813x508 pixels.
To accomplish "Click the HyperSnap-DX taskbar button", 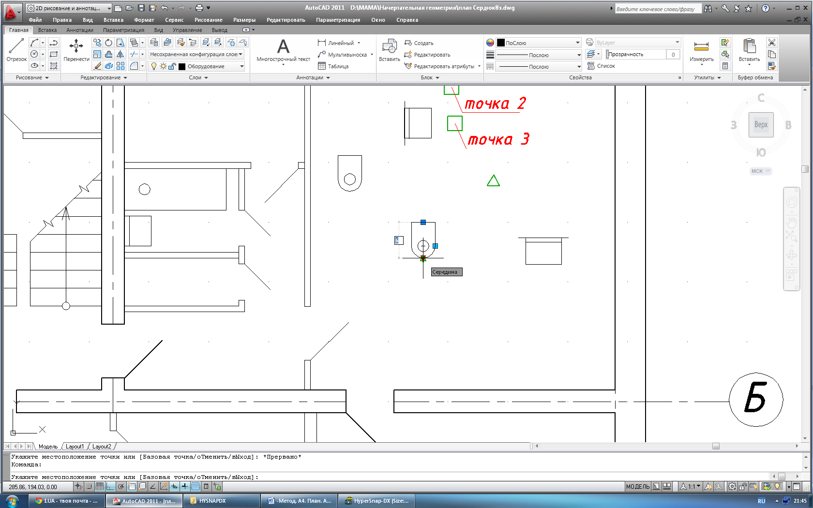I will 377,501.
